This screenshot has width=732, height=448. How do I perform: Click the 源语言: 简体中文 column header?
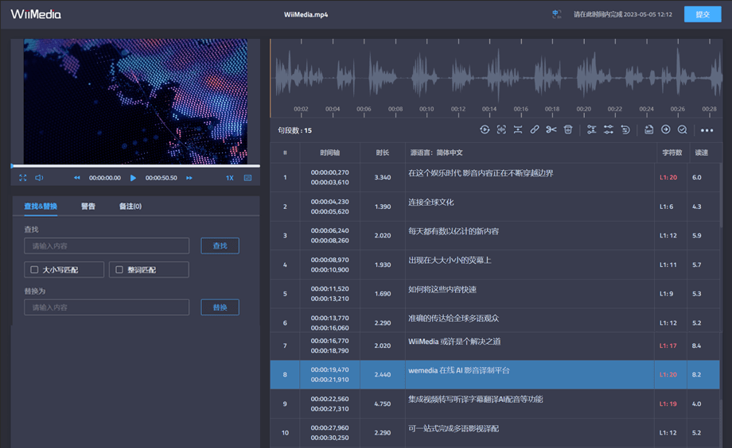[437, 153]
